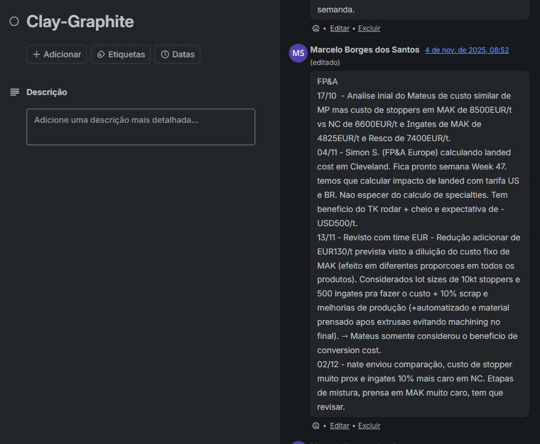Click Excluir under the 'semanda.' comment
The image size is (540, 444).
pos(369,28)
